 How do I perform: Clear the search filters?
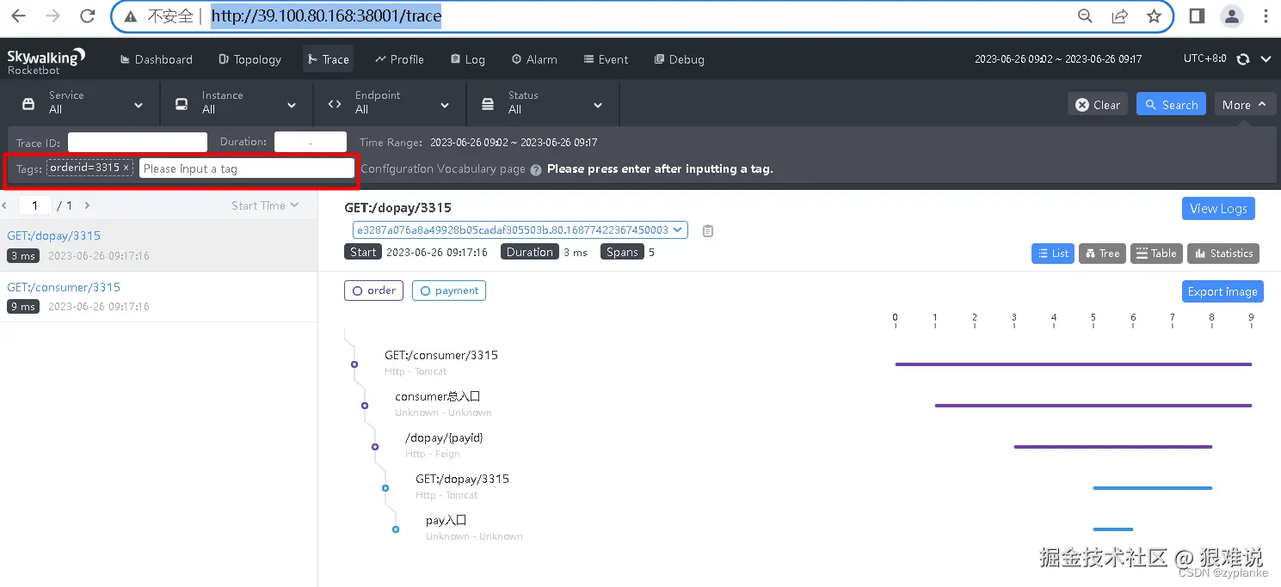[x=1098, y=104]
